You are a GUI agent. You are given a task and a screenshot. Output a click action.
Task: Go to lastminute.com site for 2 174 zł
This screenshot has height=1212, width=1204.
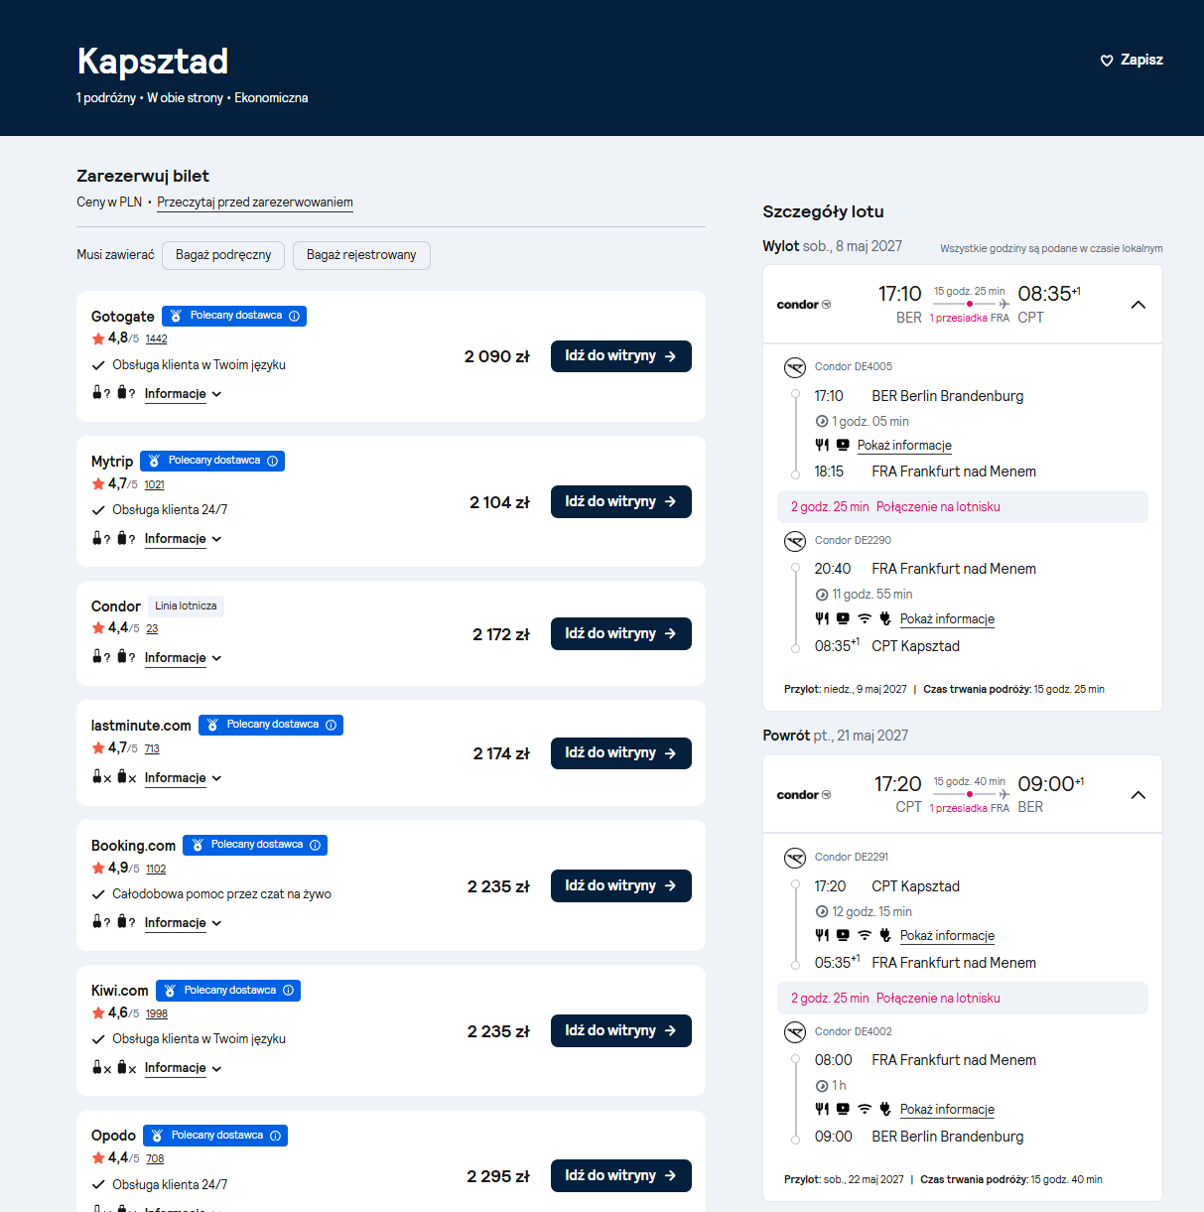click(621, 752)
